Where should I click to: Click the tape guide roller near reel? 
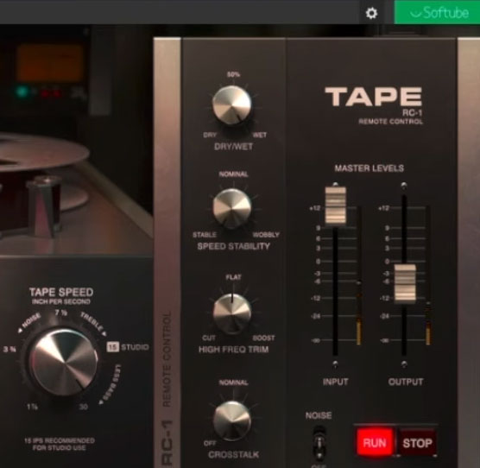tap(45, 206)
